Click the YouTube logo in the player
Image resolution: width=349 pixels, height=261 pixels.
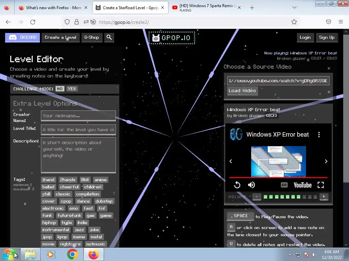(303, 185)
